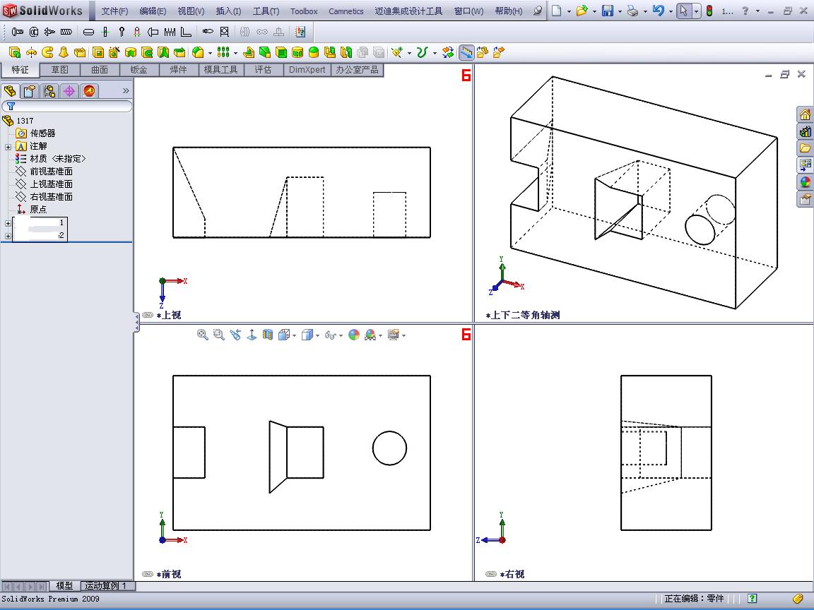Click the Rebuild traffic light icon
This screenshot has height=610, width=814.
[709, 11]
